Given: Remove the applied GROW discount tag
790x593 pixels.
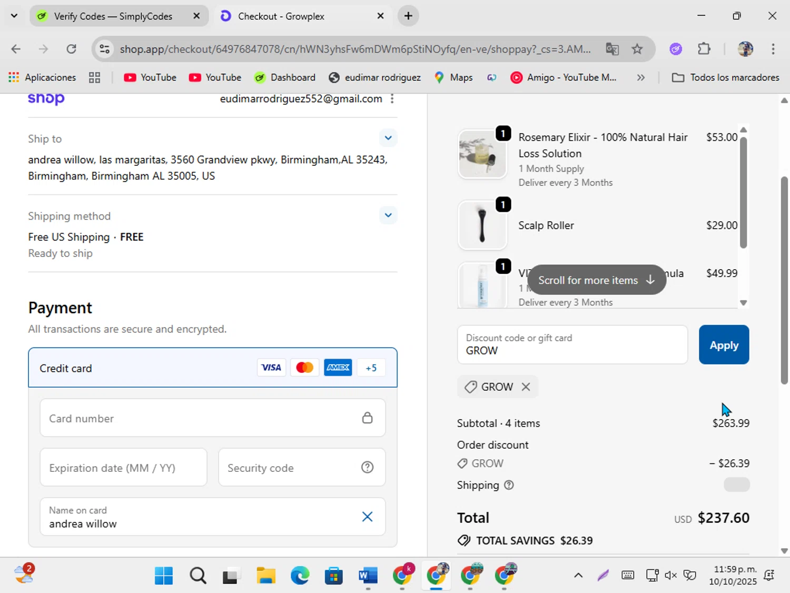Looking at the screenshot, I should coord(526,387).
